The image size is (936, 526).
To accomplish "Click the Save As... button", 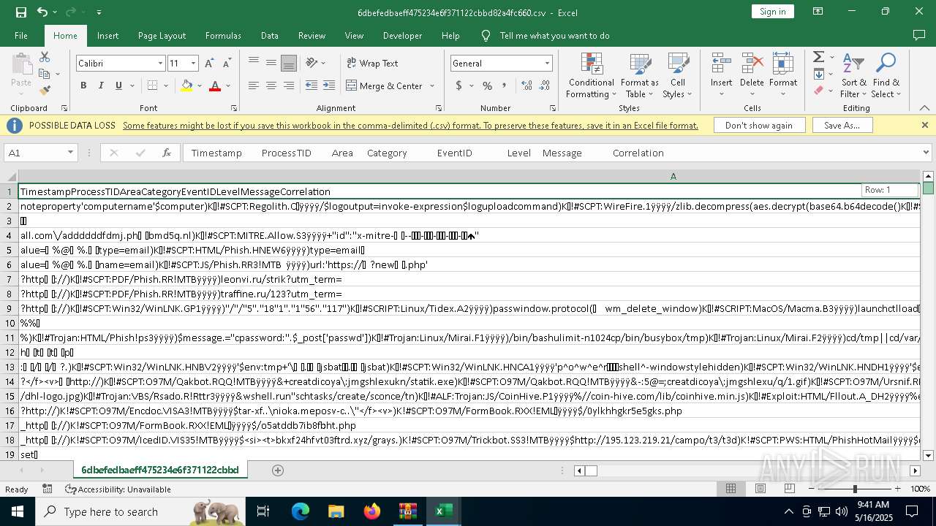I will click(842, 126).
